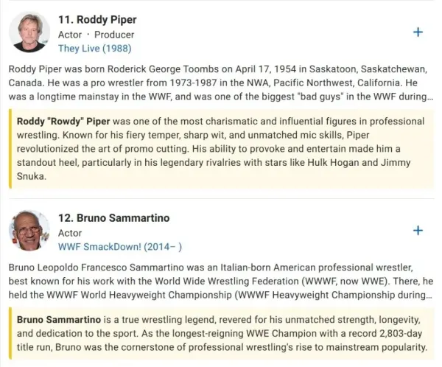This screenshot has width=442, height=367.
Task: Add Roddy Piper with the plus icon
Action: [418, 32]
